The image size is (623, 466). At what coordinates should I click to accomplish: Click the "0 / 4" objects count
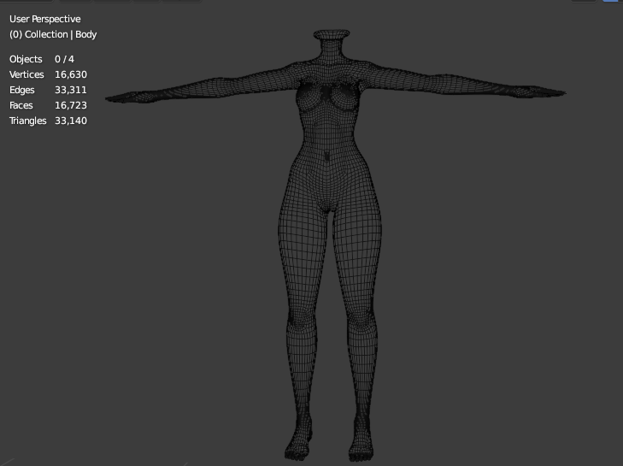pyautogui.click(x=64, y=59)
